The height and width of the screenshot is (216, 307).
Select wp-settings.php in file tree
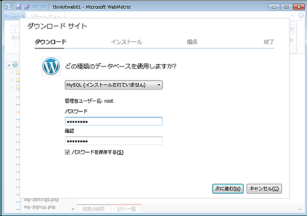41,200
